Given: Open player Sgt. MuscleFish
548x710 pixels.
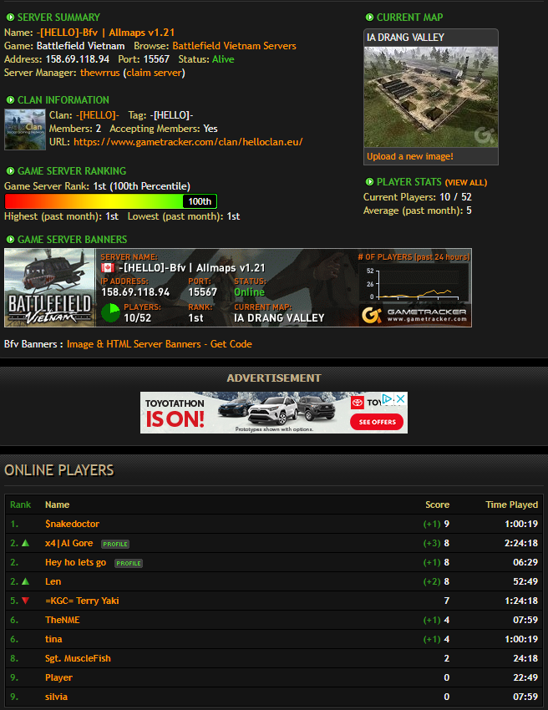Looking at the screenshot, I should point(78,658).
